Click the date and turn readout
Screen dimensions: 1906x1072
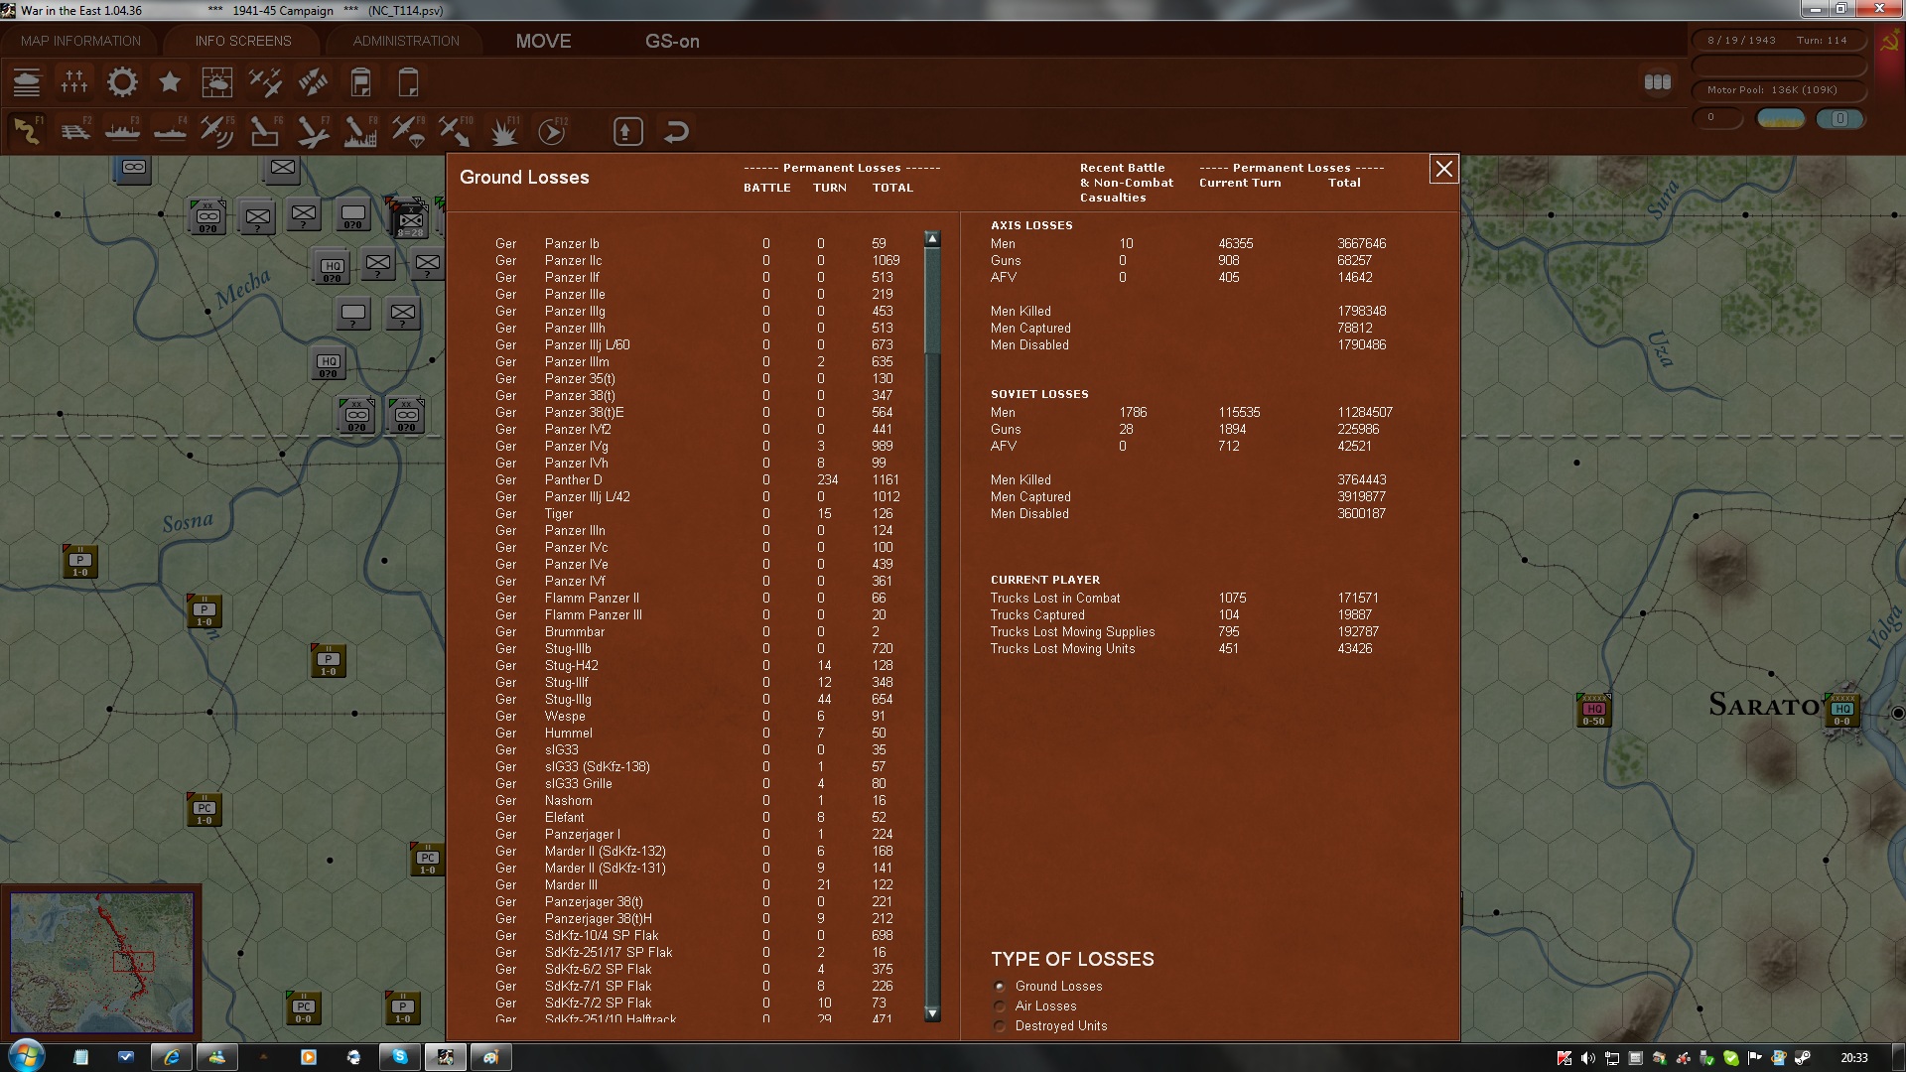(x=1777, y=41)
